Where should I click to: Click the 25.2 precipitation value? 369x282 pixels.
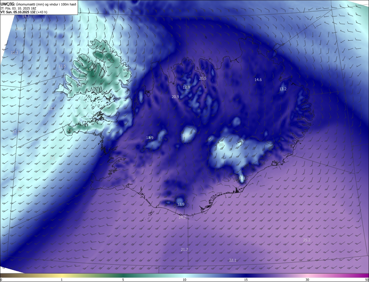pos(307,240)
